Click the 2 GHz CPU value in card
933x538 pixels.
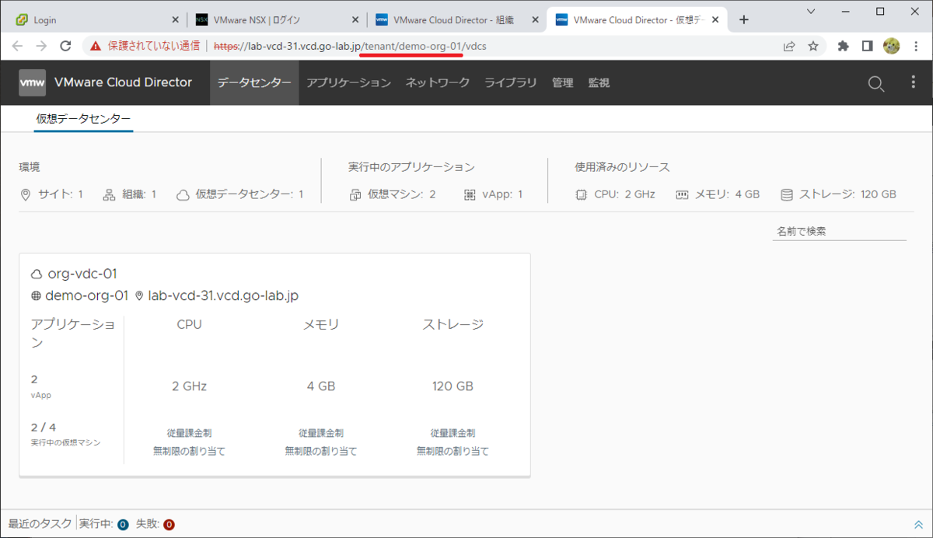point(189,386)
